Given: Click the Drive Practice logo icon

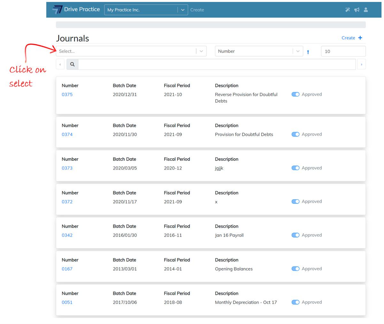Looking at the screenshot, I should point(57,10).
